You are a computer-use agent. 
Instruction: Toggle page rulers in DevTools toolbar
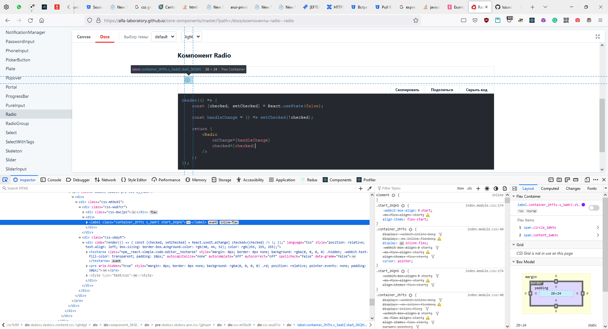tap(567, 180)
